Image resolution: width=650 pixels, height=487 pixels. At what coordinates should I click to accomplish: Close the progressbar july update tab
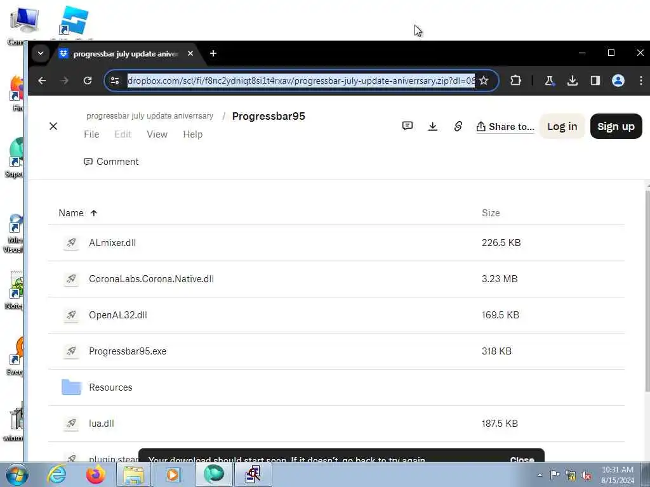click(x=190, y=53)
